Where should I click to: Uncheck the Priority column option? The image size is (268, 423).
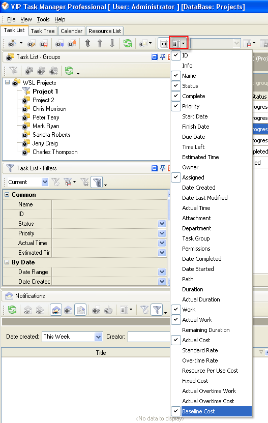(x=175, y=106)
